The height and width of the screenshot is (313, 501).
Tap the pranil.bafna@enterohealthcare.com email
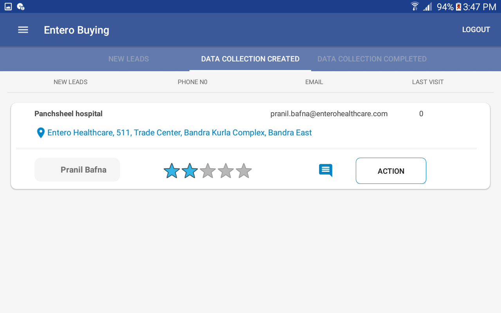point(329,114)
